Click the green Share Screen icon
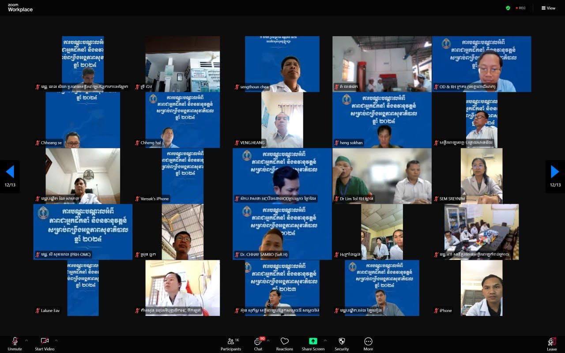This screenshot has width=565, height=353. pos(313,341)
